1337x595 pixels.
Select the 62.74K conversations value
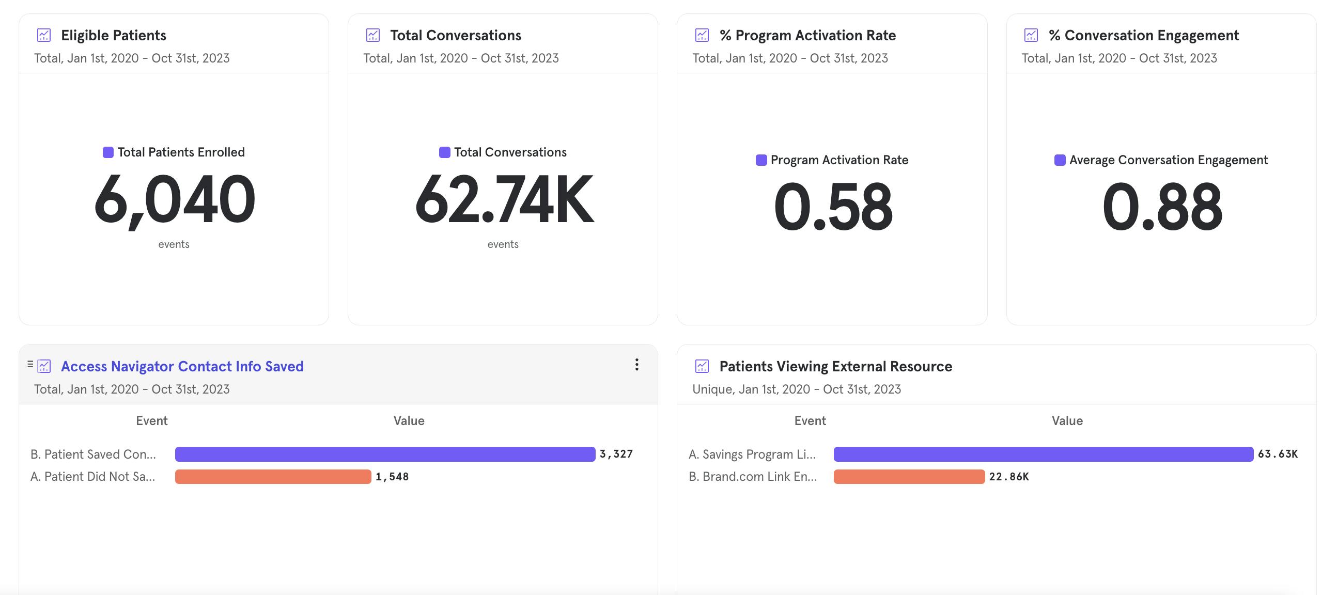(504, 199)
